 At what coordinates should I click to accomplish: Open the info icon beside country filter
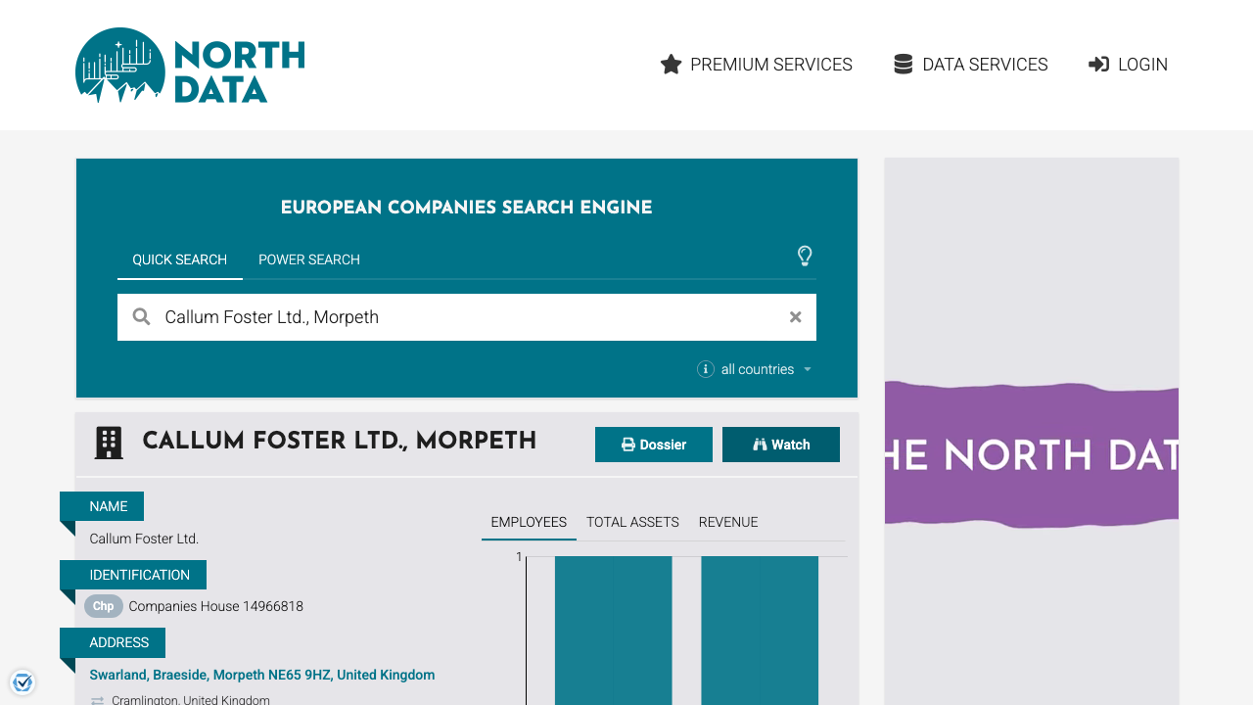pyautogui.click(x=705, y=369)
